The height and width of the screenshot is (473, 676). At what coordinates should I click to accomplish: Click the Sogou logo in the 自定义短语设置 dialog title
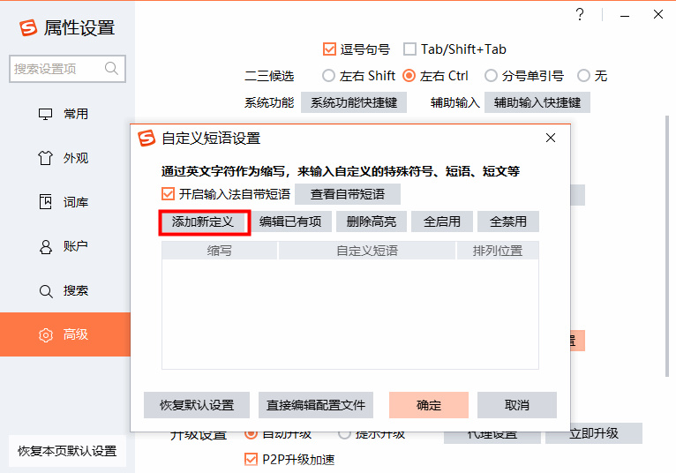[x=146, y=139]
